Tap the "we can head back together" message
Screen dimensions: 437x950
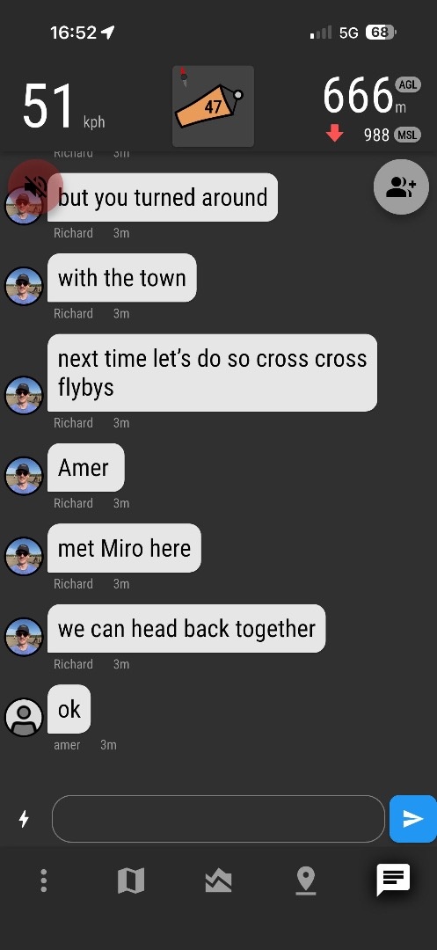coord(186,629)
